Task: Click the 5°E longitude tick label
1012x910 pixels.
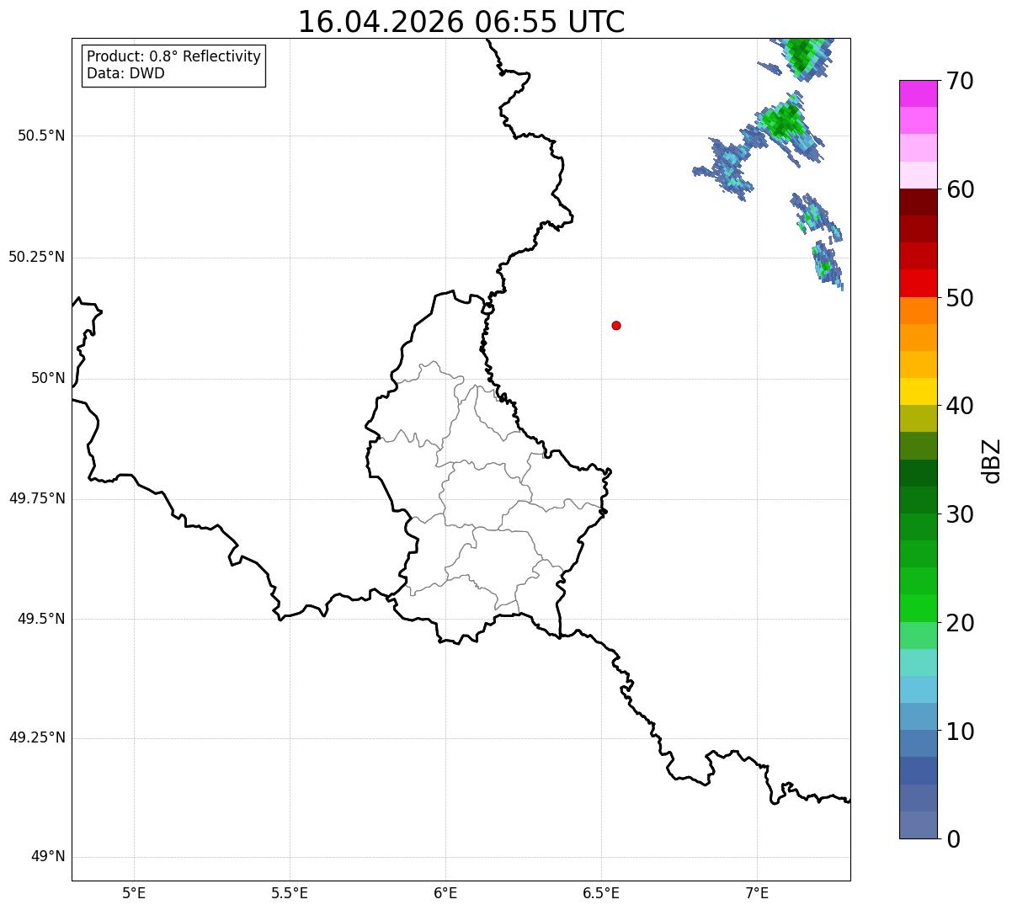Action: (134, 892)
